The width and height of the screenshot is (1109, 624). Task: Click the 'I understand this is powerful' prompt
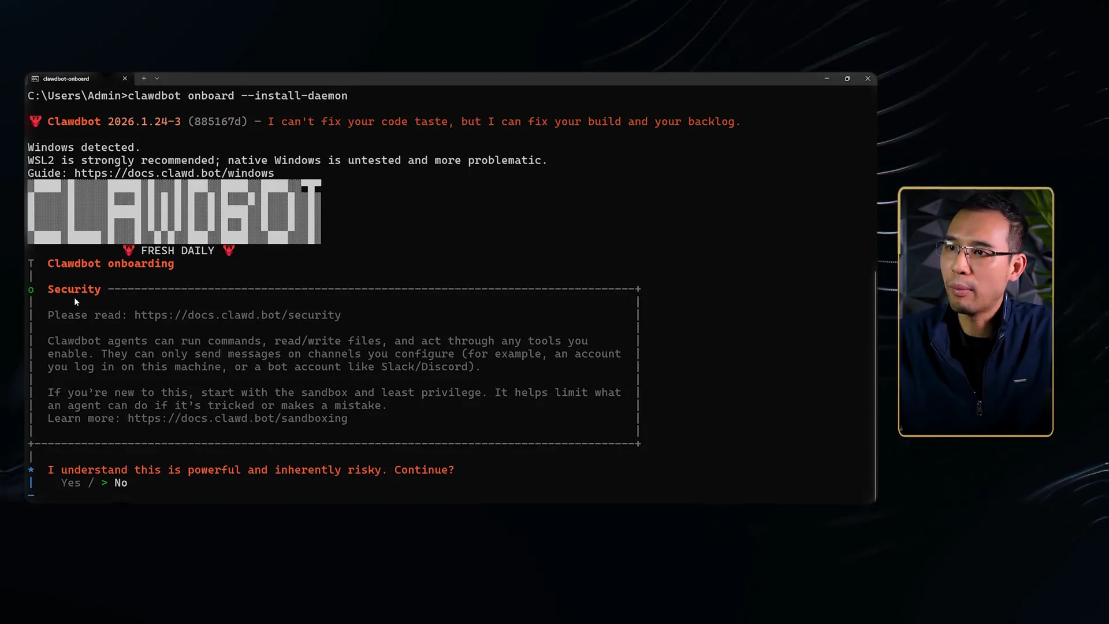251,470
